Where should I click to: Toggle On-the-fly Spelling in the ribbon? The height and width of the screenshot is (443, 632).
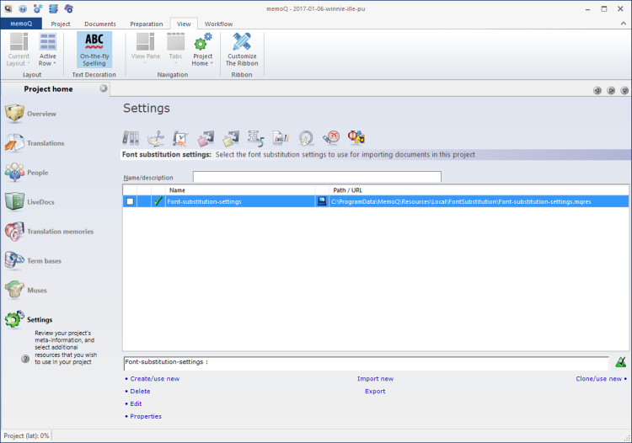click(94, 50)
